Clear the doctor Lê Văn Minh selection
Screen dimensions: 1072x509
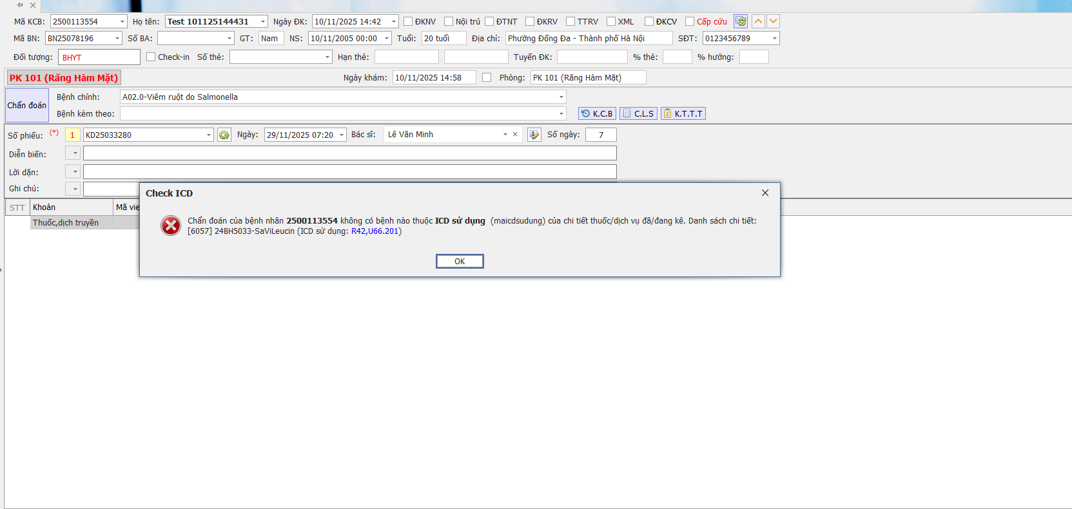[x=515, y=135]
